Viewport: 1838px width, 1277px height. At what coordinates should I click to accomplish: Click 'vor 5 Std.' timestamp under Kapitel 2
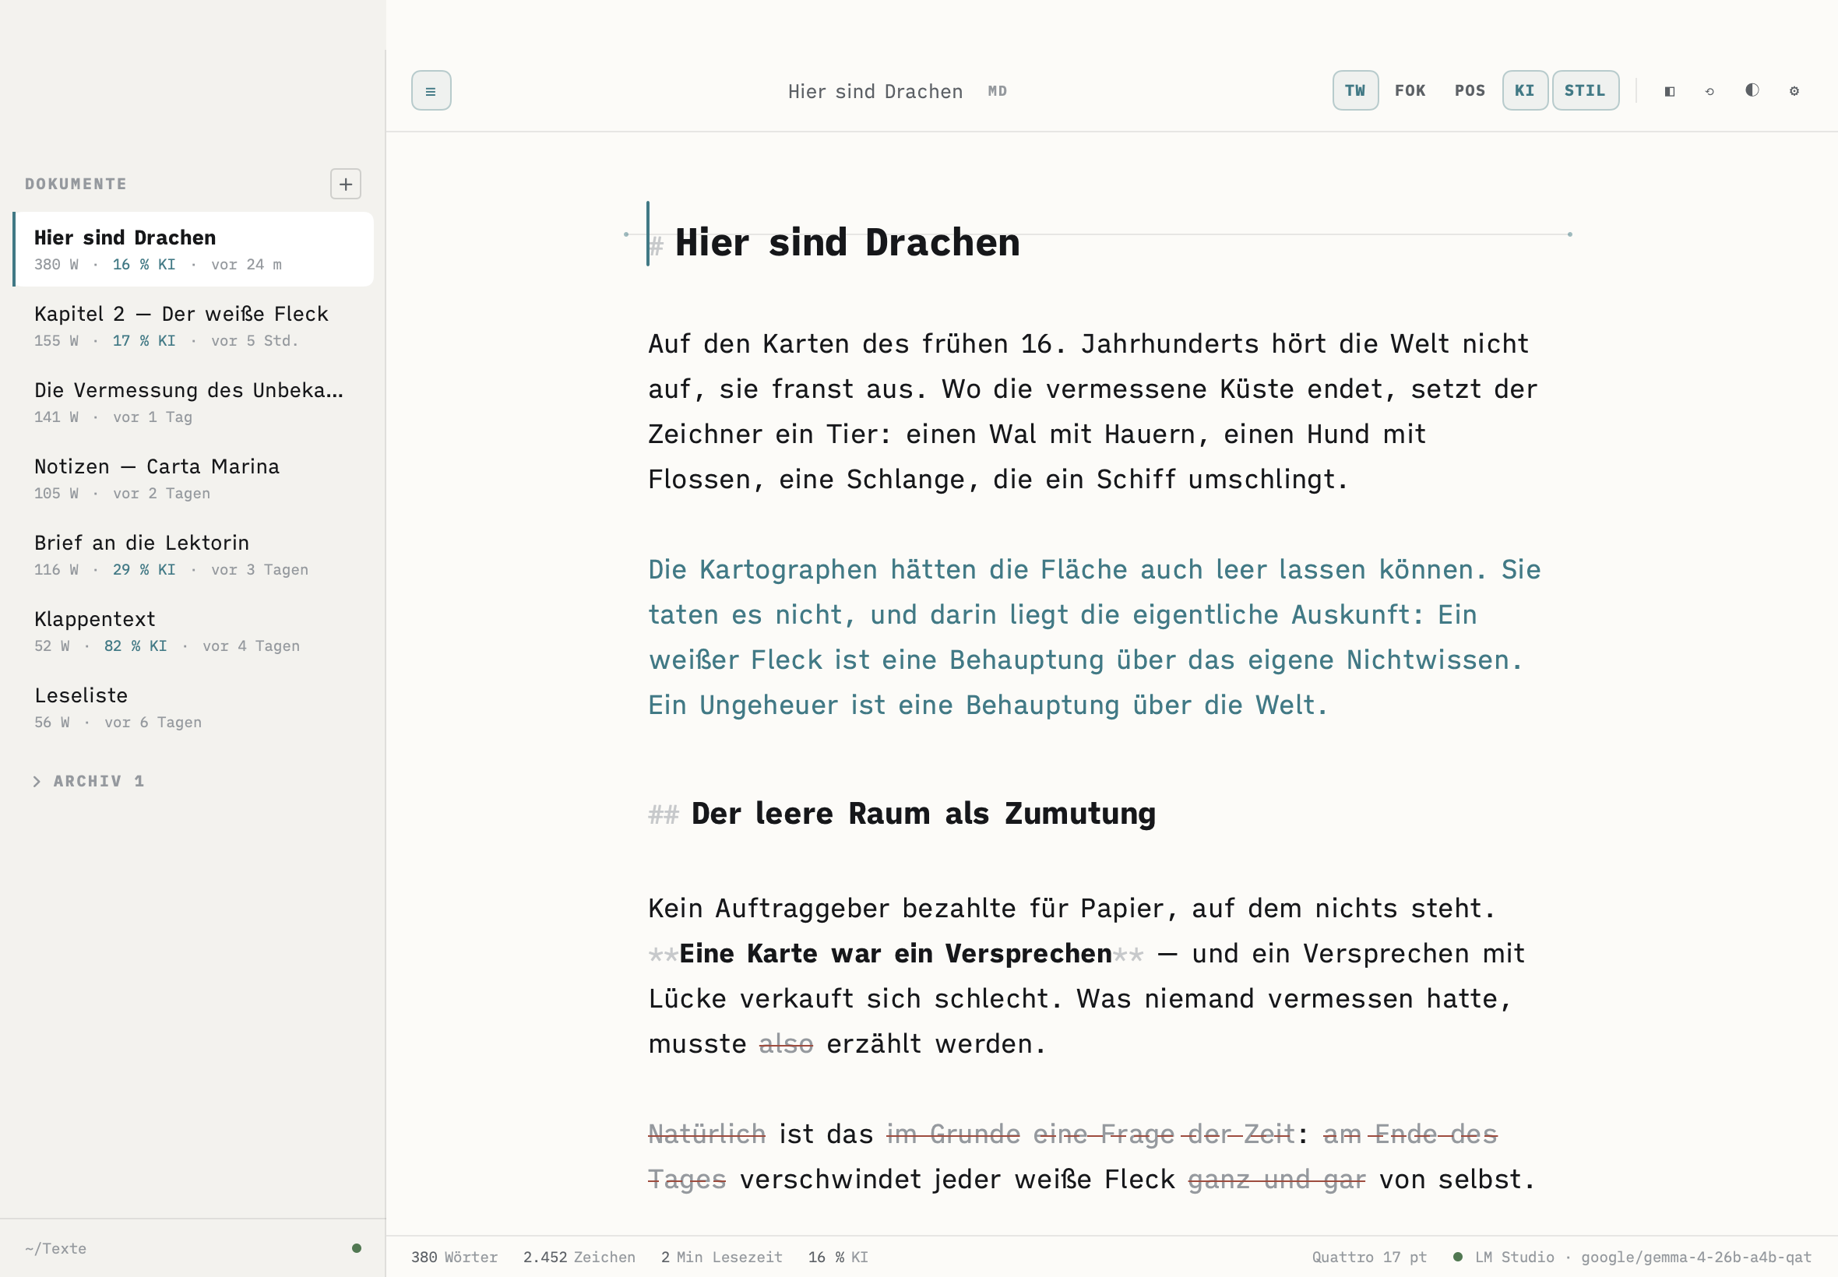[255, 341]
